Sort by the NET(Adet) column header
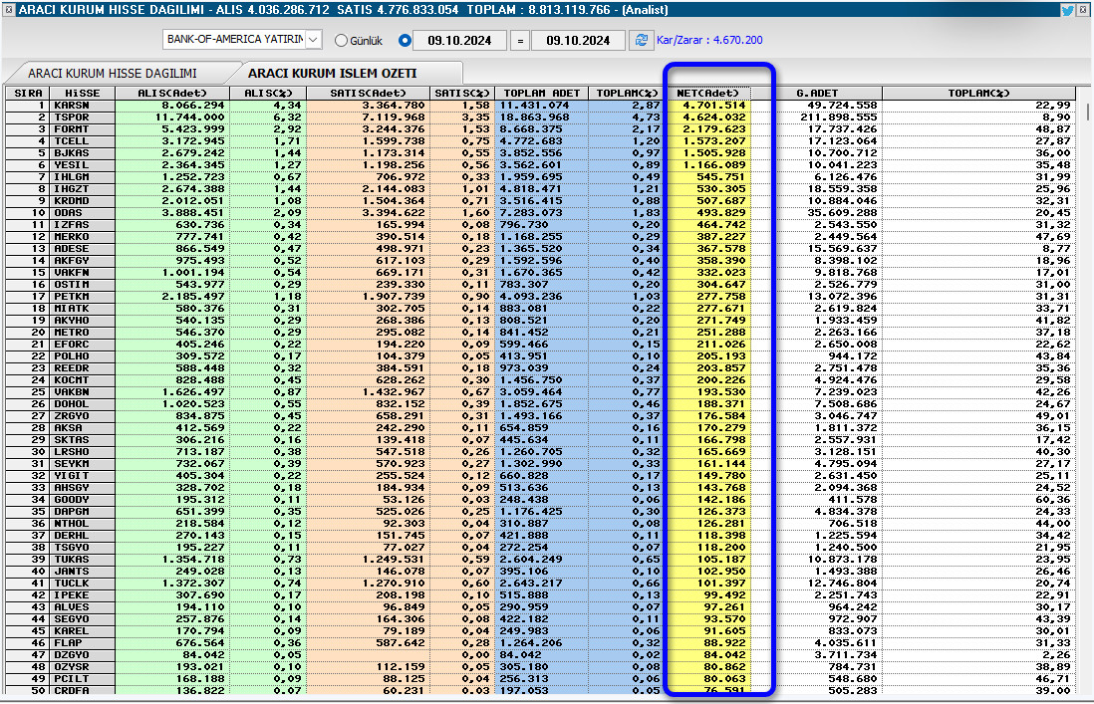Viewport: 1094px width, 704px height. coord(707,94)
